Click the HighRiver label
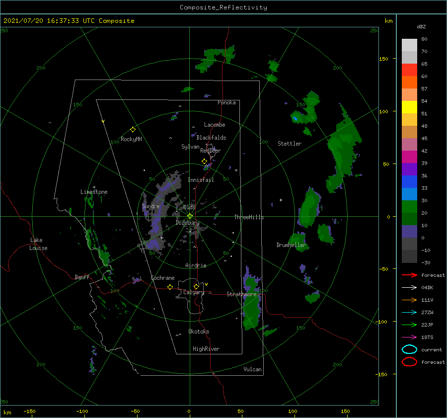The height and width of the screenshot is (418, 447). point(206,349)
